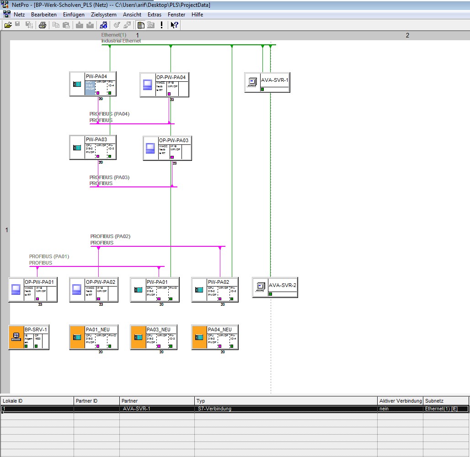Open the Ansicht menu
Screen dimensions: 470x457
click(132, 14)
